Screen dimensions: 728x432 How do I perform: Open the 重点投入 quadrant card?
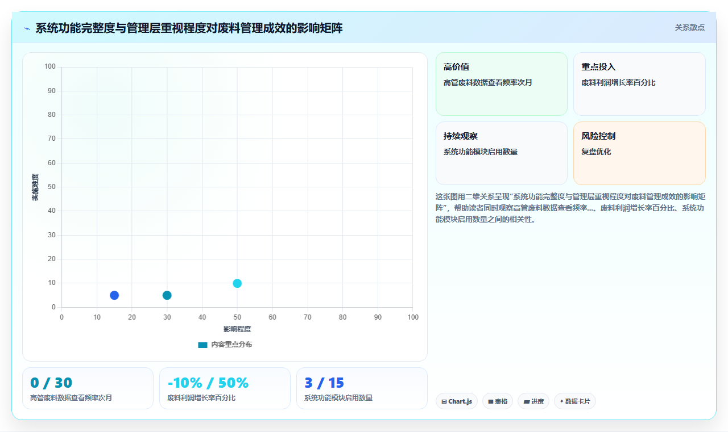[x=639, y=84]
